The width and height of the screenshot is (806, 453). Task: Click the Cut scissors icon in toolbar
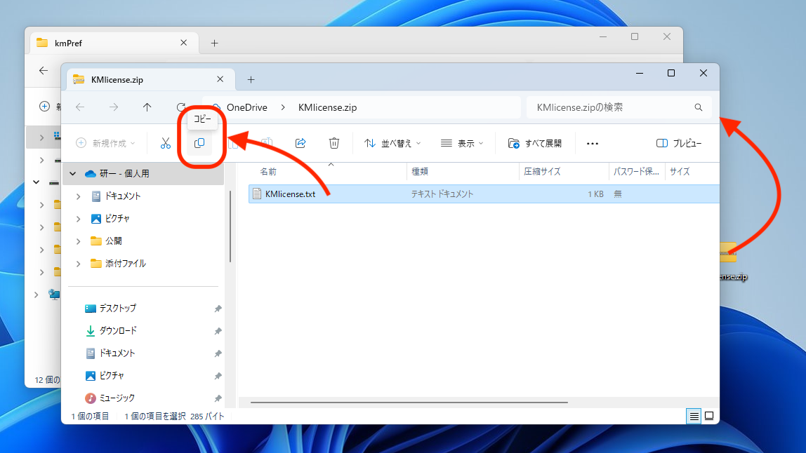166,143
